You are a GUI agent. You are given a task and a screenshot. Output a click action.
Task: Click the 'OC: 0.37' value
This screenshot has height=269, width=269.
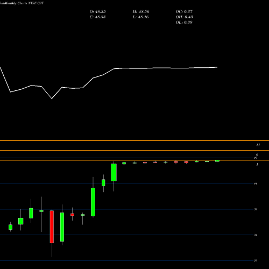click(x=184, y=12)
